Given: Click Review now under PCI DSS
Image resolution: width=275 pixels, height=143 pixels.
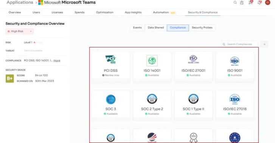Looking at the screenshot, I should pos(111,75).
